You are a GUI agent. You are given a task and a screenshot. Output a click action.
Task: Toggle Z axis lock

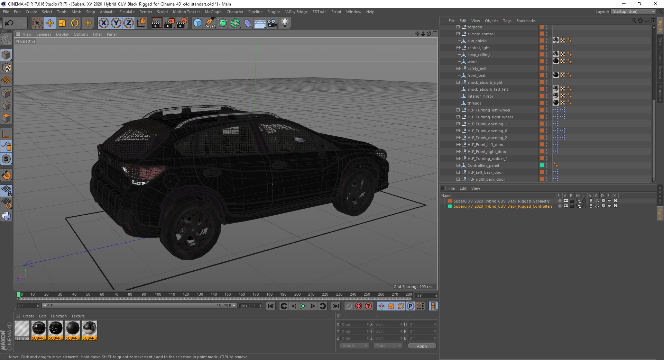click(129, 23)
